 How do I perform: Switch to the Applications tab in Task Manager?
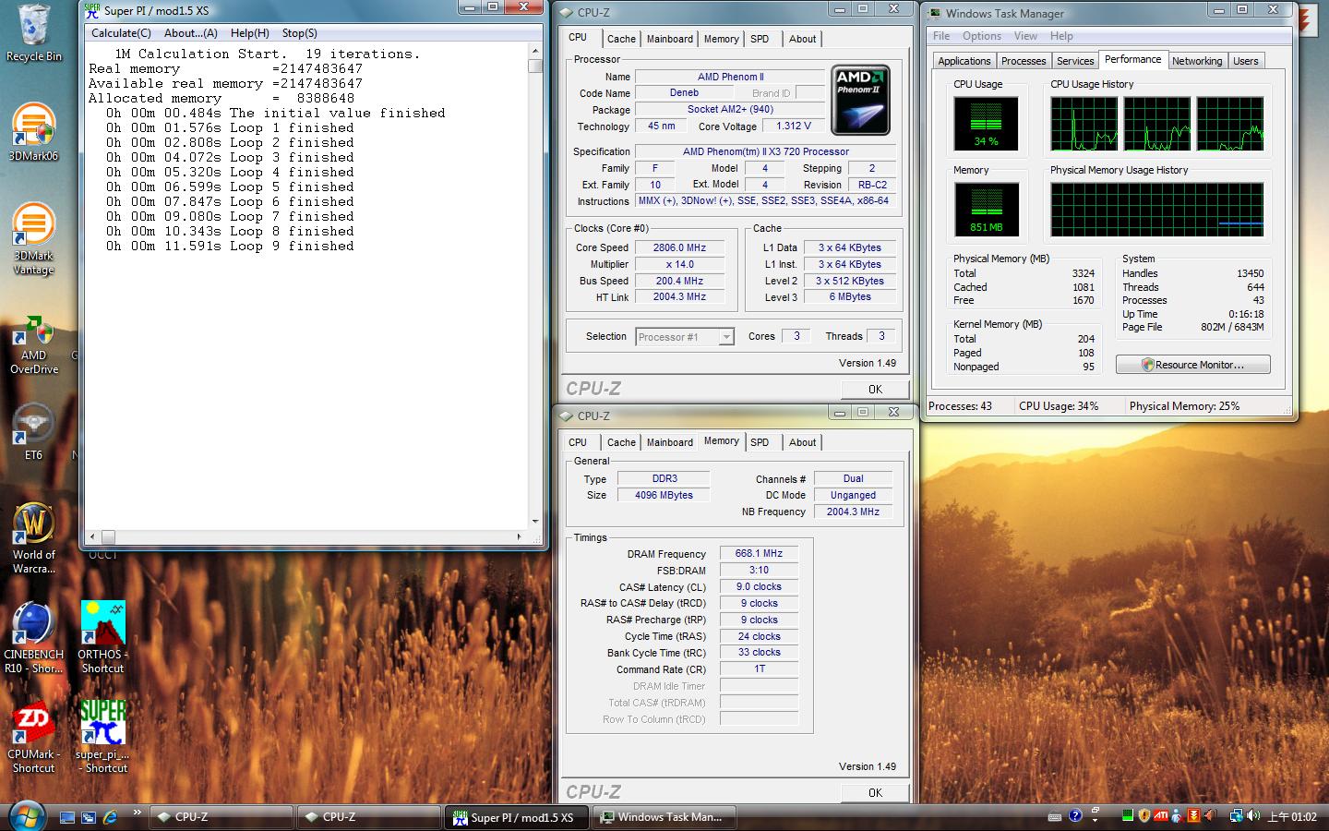coord(964,61)
